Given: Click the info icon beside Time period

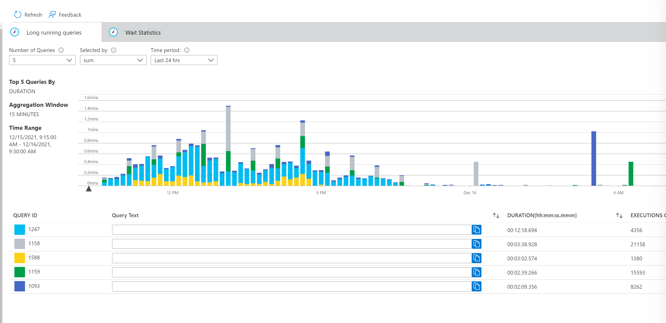Looking at the screenshot, I should pyautogui.click(x=187, y=50).
